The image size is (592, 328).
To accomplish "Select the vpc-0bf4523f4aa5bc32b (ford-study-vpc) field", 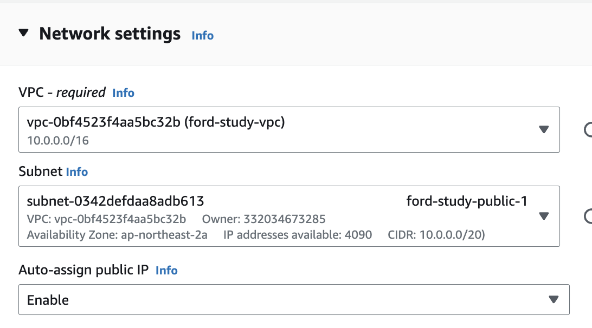I will [x=289, y=130].
